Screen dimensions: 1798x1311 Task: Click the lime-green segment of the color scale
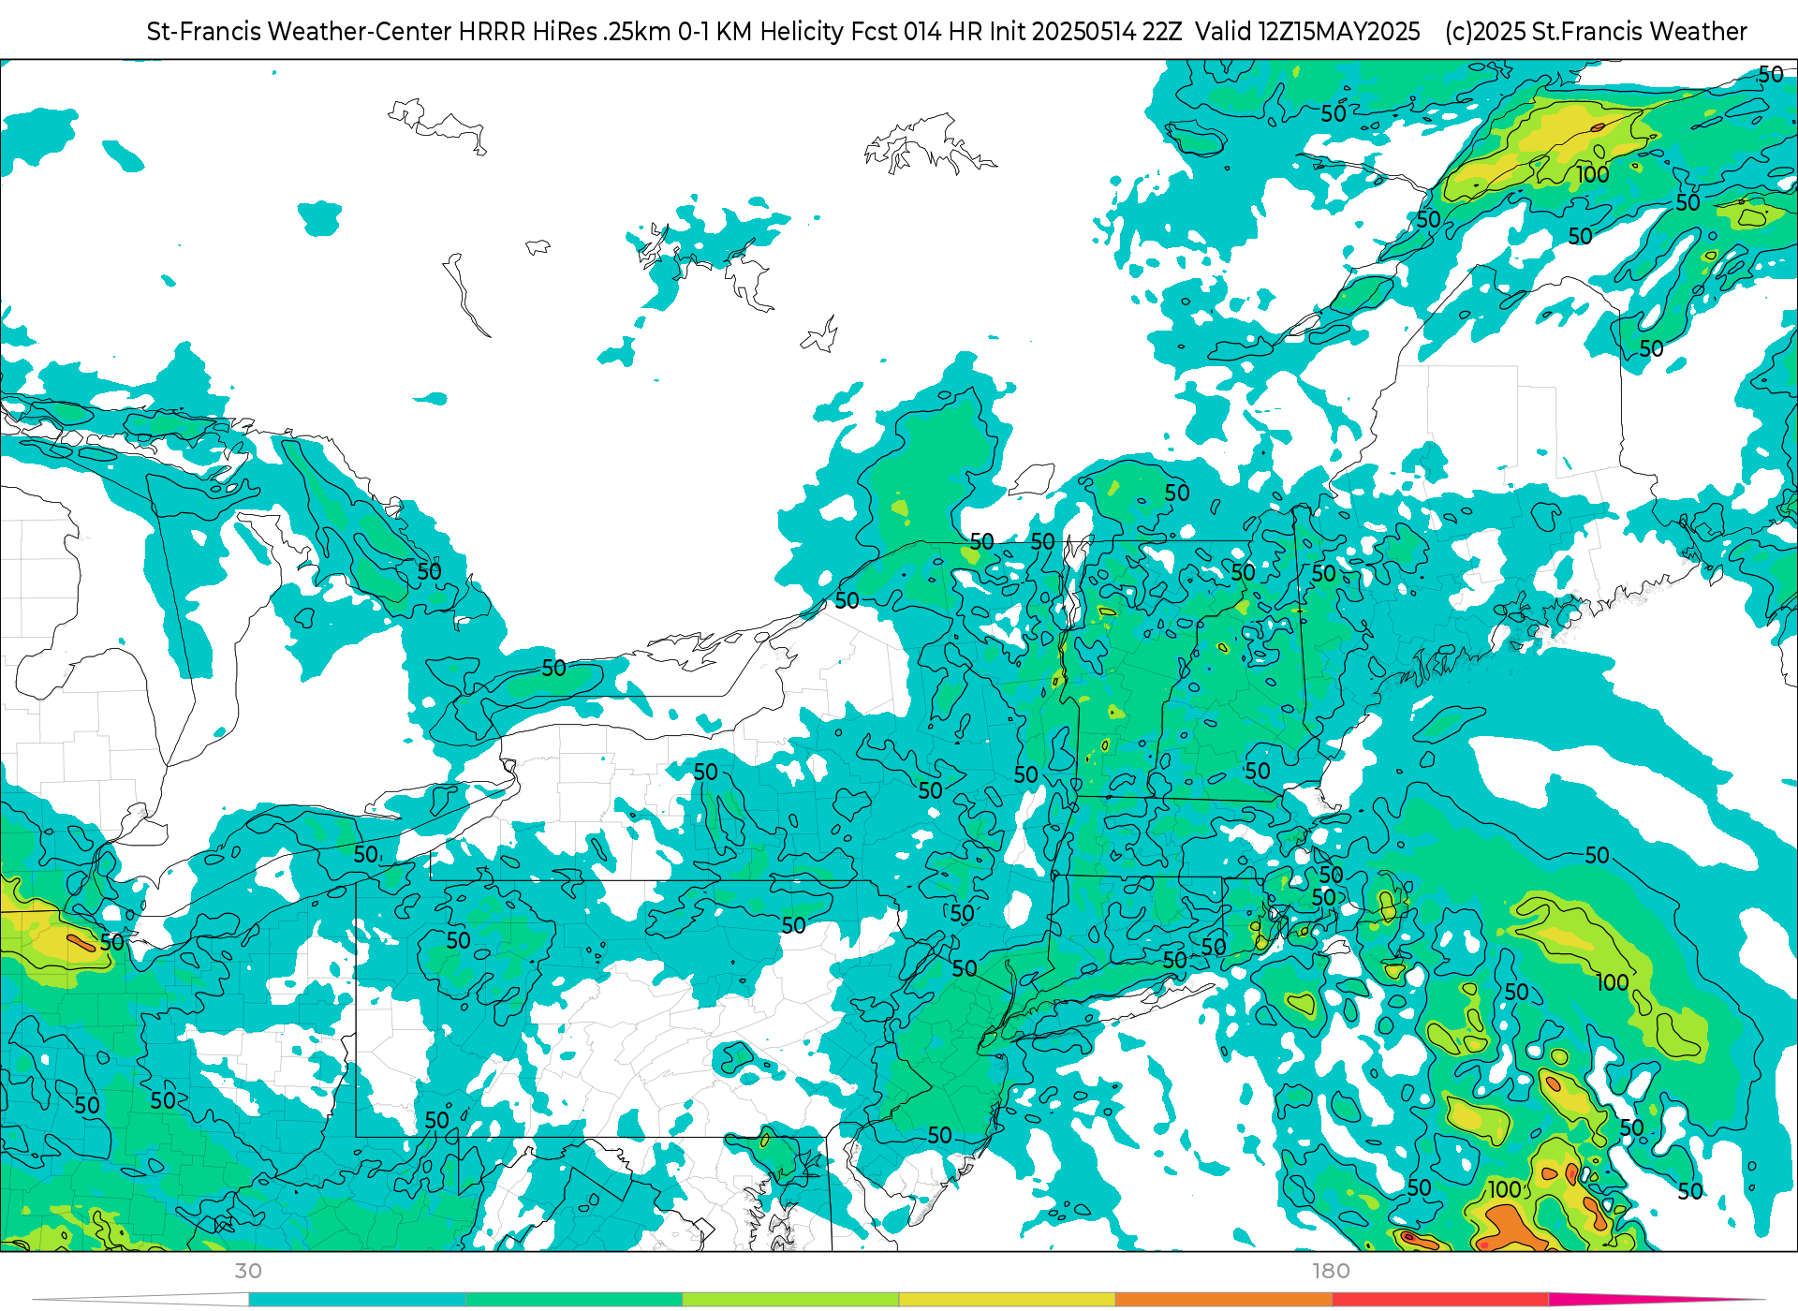pyautogui.click(x=790, y=1300)
